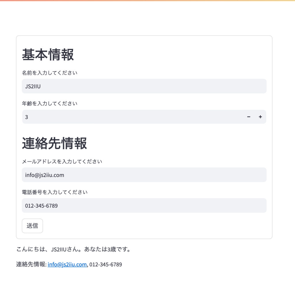Click the 名前を入力してください label

50,73
